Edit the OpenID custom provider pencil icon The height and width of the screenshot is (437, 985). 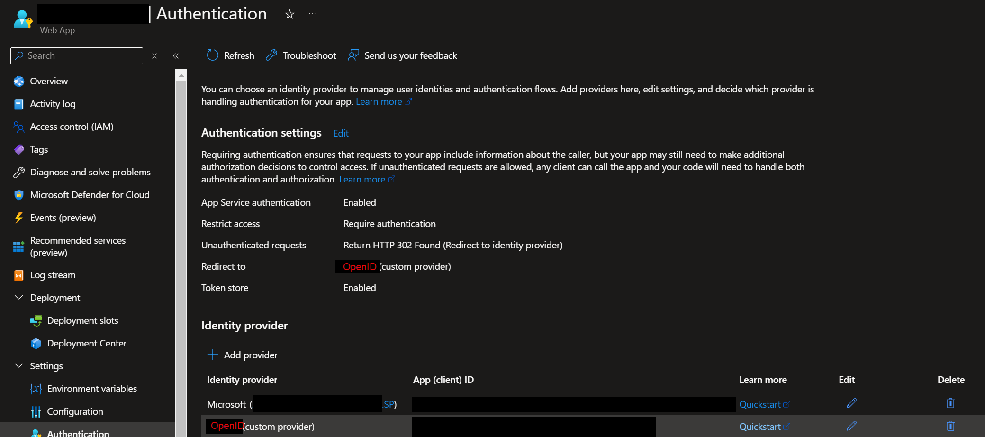tap(851, 426)
